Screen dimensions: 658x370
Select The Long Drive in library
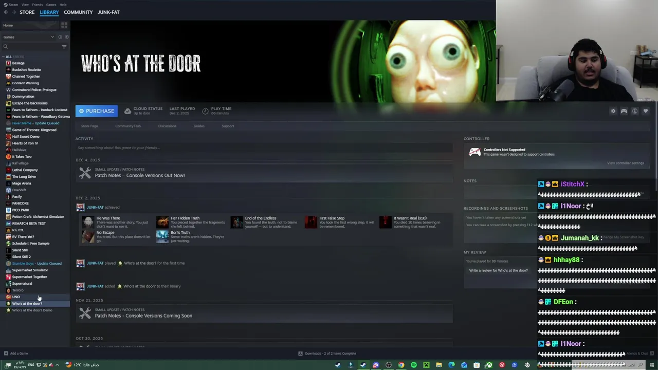tap(24, 177)
